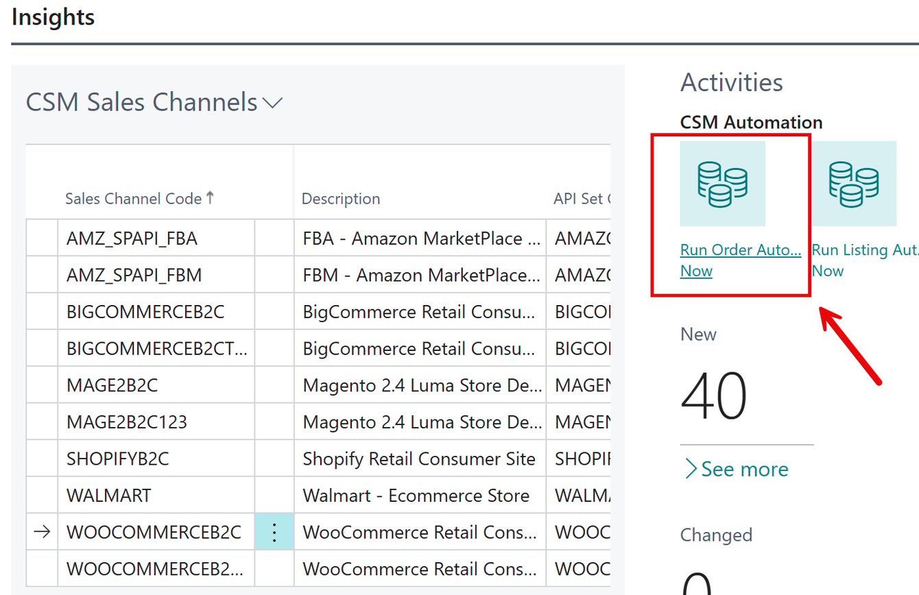Click the FBM - Amazon MarketPlace description cell

(x=422, y=276)
